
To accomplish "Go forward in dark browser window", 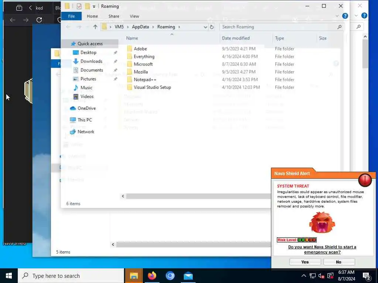I will pos(25,20).
